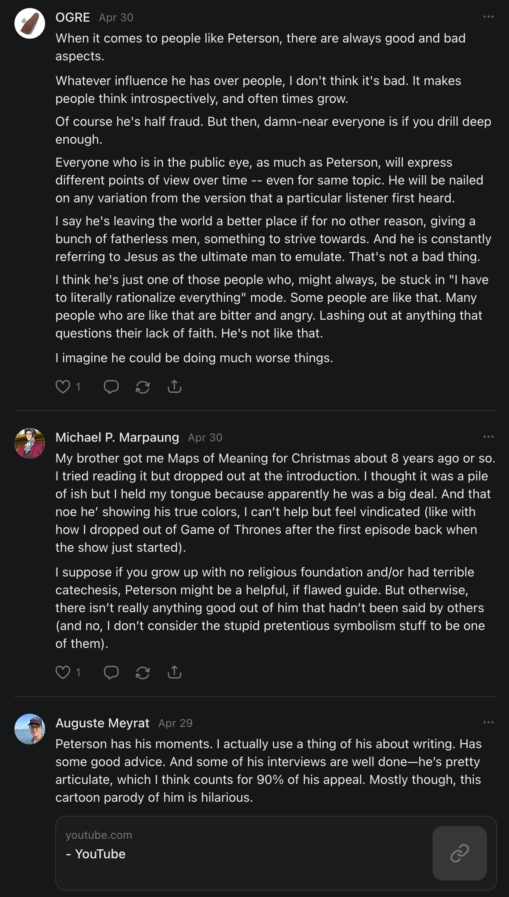509x897 pixels.
Task: Restack Michael P. Marpaung's comment
Action: [x=143, y=672]
